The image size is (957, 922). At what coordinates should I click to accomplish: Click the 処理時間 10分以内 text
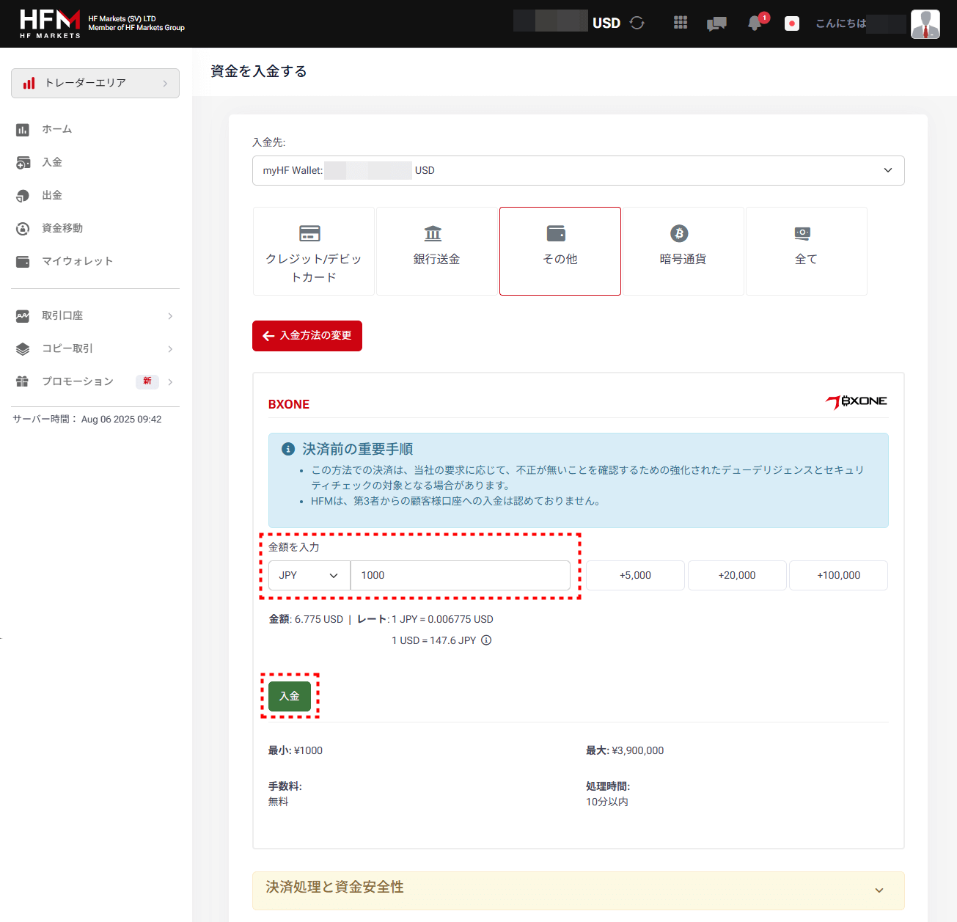pos(608,794)
